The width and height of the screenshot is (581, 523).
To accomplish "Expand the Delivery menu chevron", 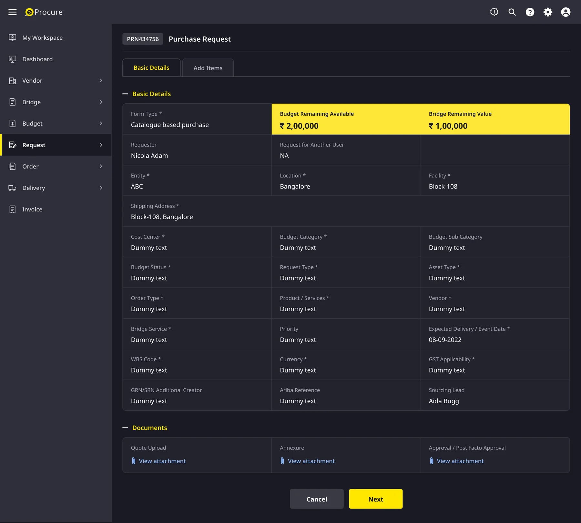I will (101, 188).
